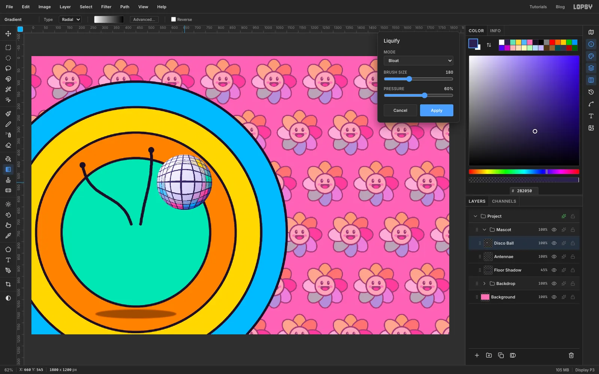The image size is (599, 374).
Task: Enable the Reverse checkbox
Action: click(x=173, y=19)
